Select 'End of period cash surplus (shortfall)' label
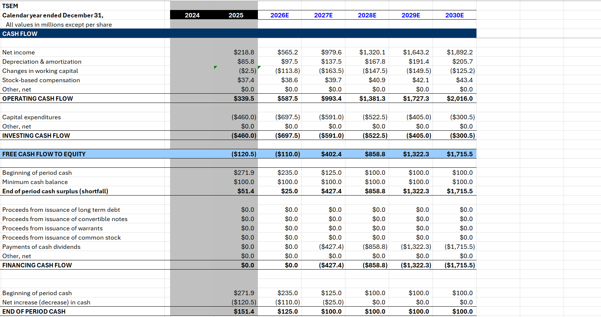The image size is (601, 317). point(55,191)
